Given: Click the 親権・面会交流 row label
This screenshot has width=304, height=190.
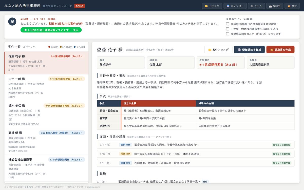Looking at the screenshot, I should coord(109,111).
